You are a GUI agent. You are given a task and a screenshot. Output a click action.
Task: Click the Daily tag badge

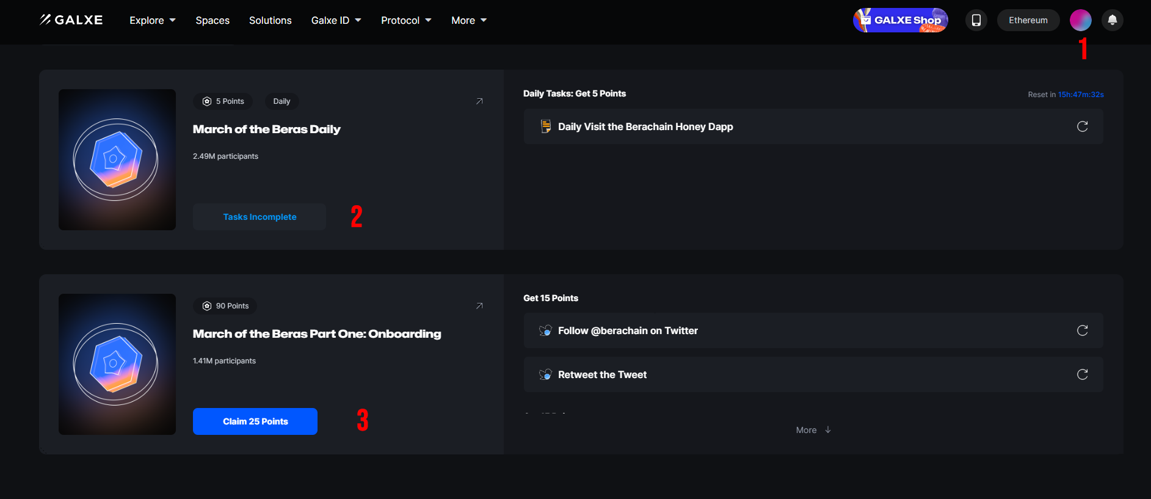click(281, 101)
